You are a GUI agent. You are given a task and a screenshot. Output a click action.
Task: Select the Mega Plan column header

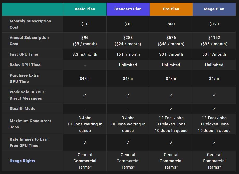214,9
